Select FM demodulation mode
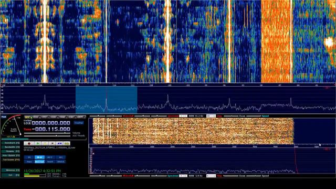336x189 pixels. click(x=46, y=117)
